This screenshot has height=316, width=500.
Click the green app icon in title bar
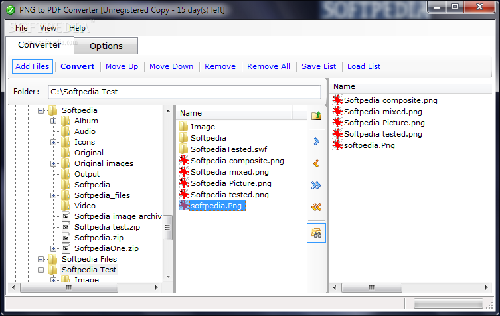(x=11, y=10)
